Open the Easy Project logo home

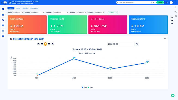[5, 2]
